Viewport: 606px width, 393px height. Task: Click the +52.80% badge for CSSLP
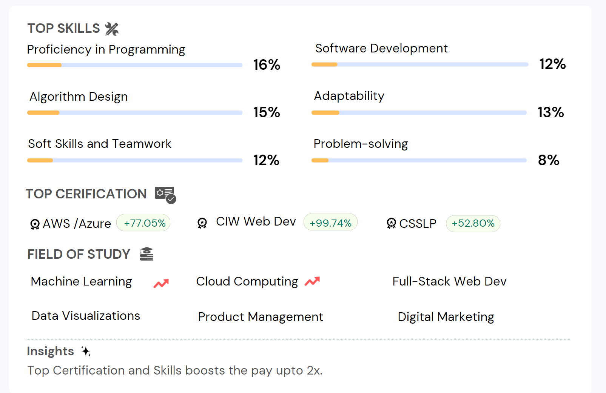tap(473, 223)
